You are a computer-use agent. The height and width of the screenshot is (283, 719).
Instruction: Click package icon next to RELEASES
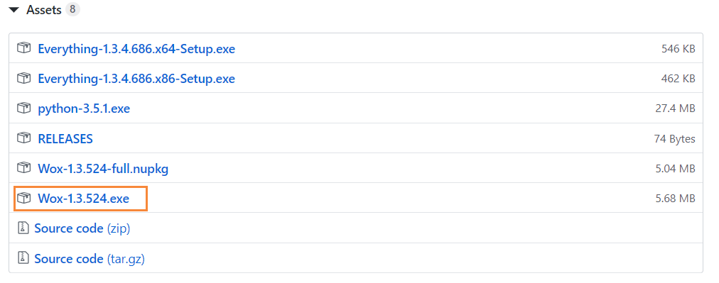tap(24, 138)
